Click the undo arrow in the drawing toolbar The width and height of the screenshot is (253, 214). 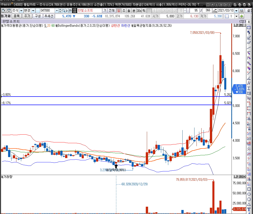(x=249, y=33)
